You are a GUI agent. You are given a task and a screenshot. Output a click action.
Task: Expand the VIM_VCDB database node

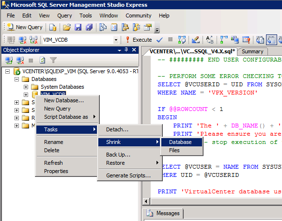(x=26, y=95)
